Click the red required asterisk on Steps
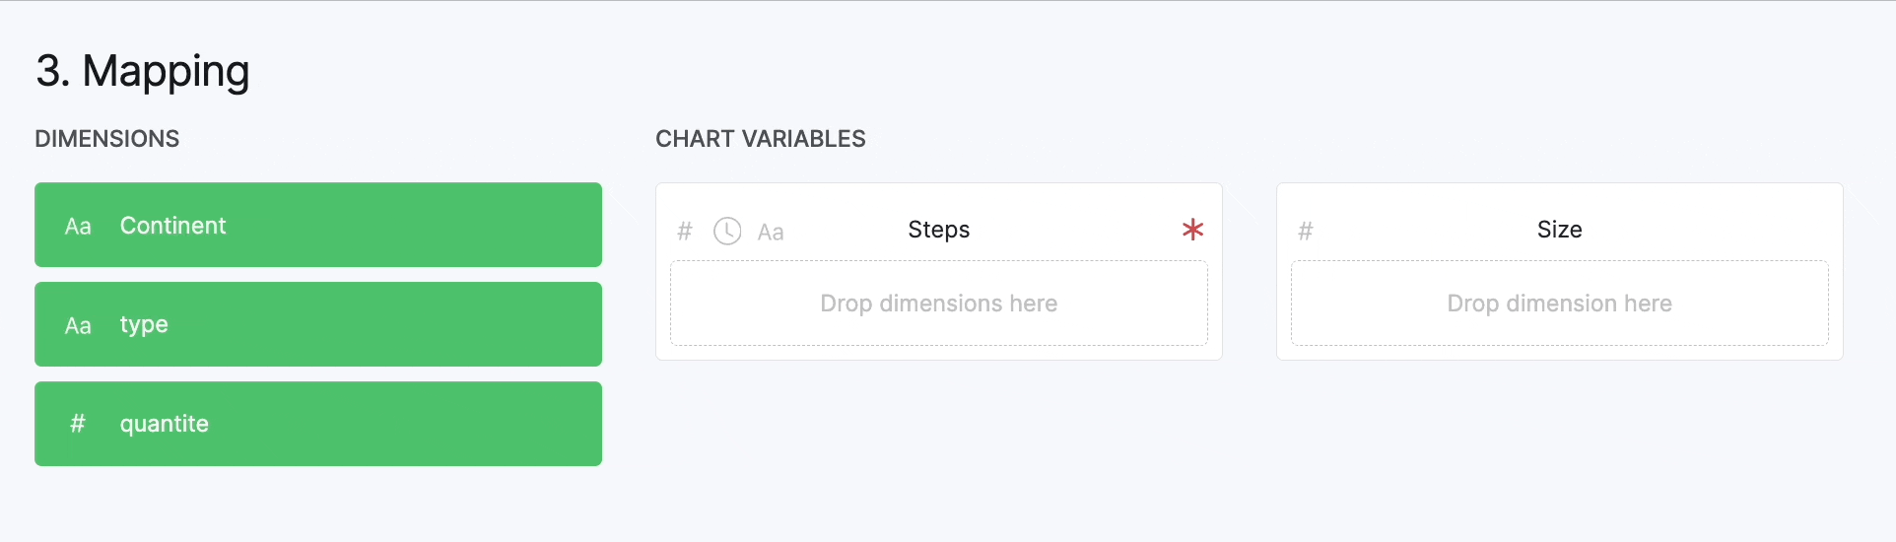The width and height of the screenshot is (1896, 542). click(1192, 230)
